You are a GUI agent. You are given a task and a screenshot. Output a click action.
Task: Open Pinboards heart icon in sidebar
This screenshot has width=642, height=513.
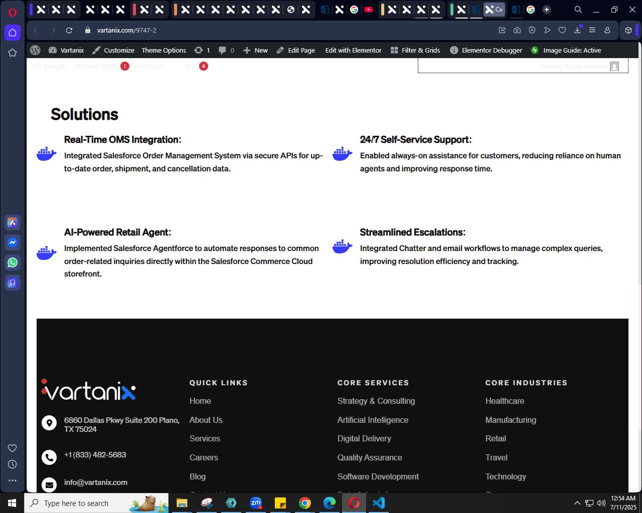click(x=13, y=448)
